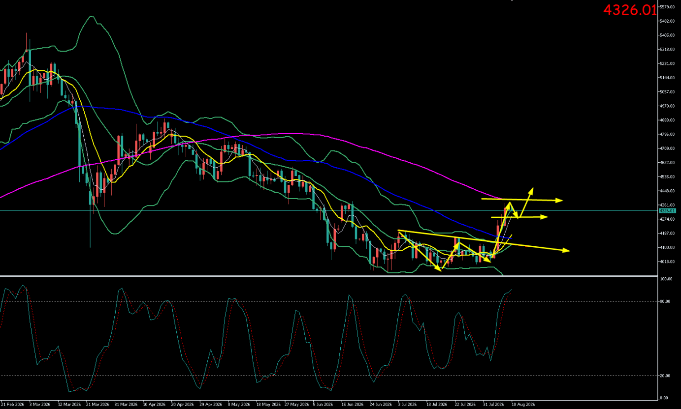The image size is (681, 409).
Task: Click the 5318.00 price axis label
Action: point(668,50)
